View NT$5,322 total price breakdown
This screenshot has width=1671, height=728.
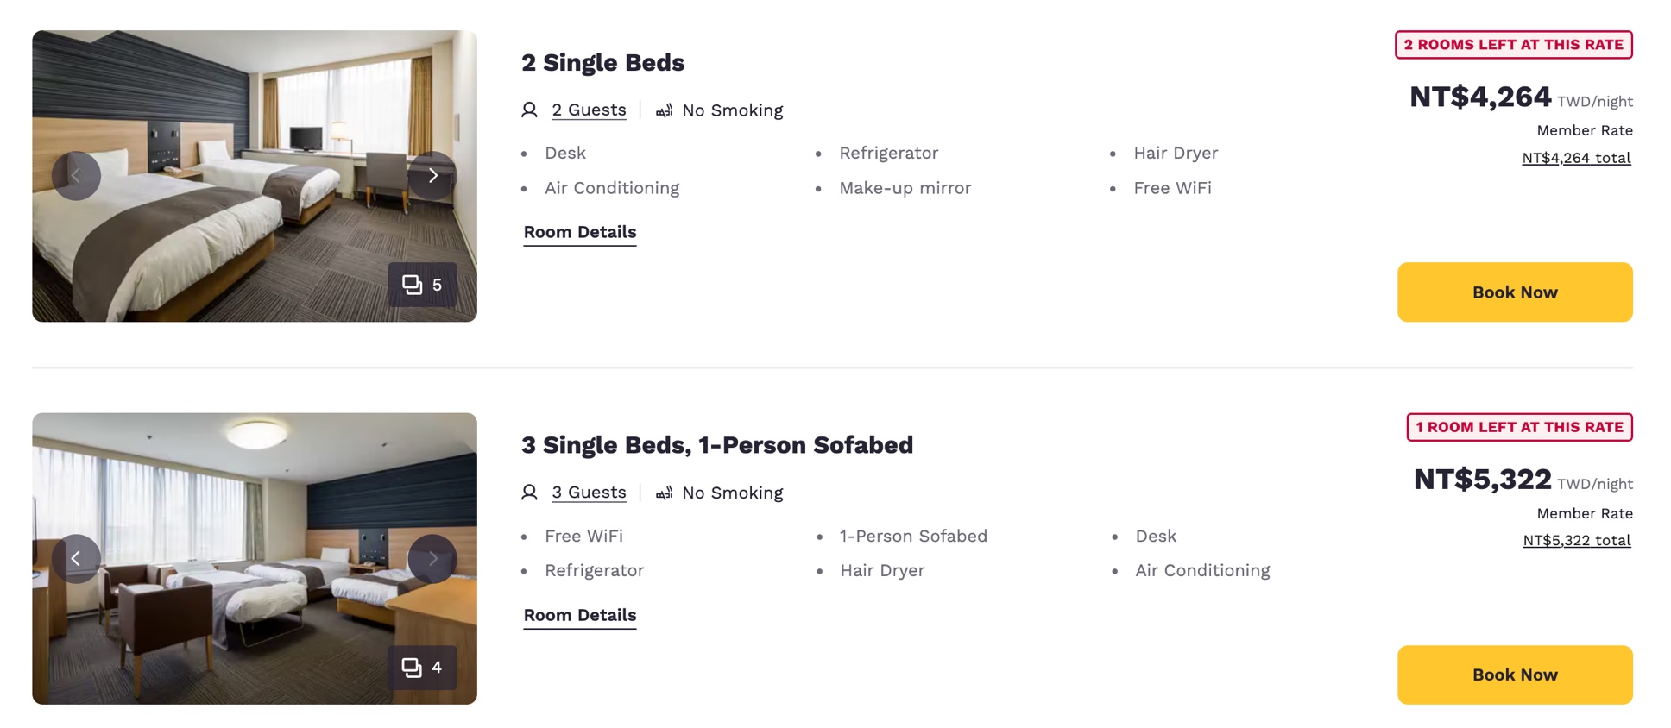(1576, 541)
